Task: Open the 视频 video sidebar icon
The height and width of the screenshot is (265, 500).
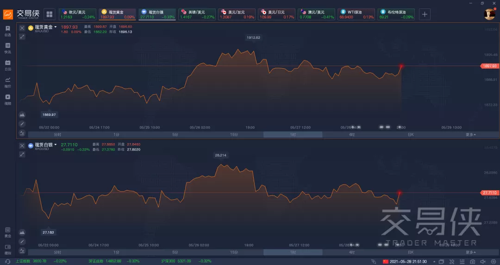Action: click(x=8, y=100)
